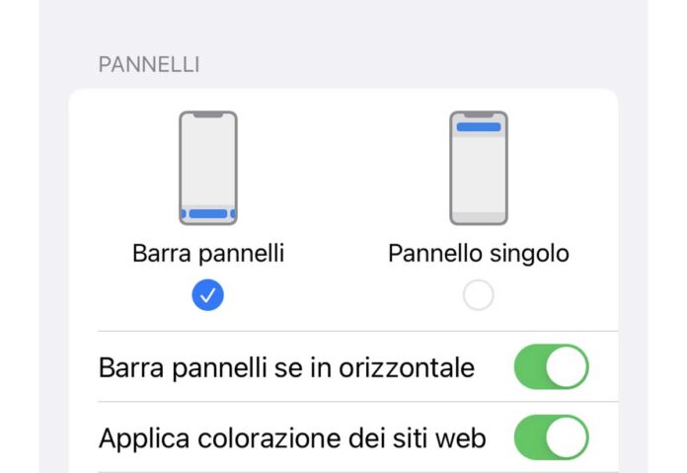Tap the Pannello singolo phone illustration
Image resolution: width=687 pixels, height=473 pixels.
(479, 167)
